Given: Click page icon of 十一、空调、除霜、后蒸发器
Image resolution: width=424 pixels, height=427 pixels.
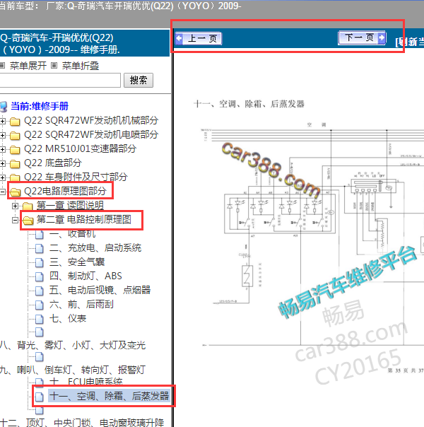Looking at the screenshot, I should pyautogui.click(x=40, y=397).
